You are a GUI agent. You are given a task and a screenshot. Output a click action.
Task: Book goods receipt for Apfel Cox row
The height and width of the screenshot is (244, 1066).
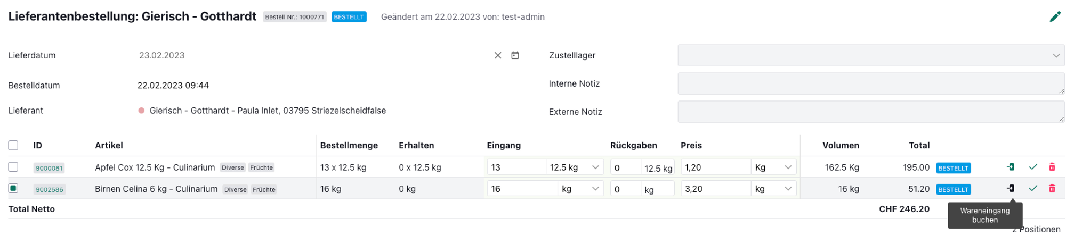[1010, 167]
